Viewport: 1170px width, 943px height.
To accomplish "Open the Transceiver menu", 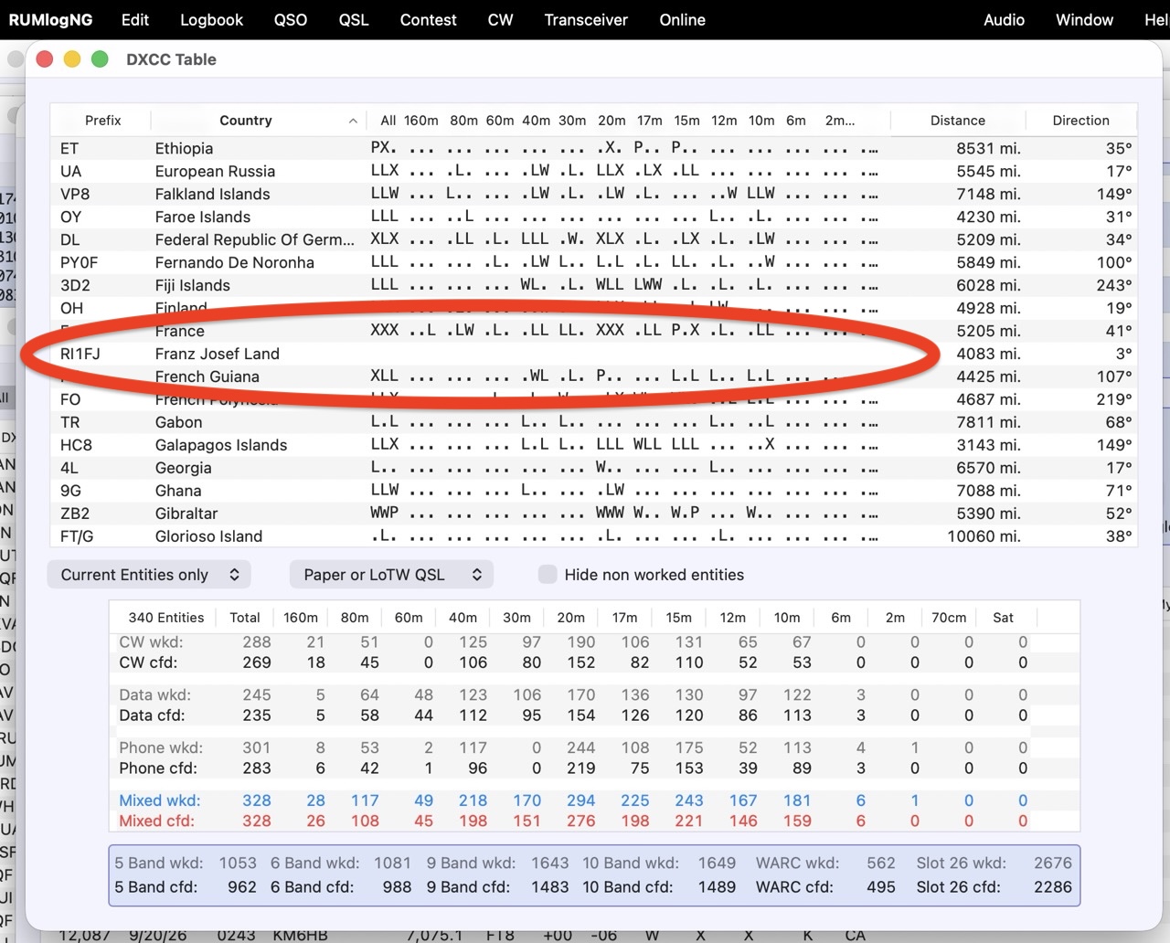I will 586,19.
